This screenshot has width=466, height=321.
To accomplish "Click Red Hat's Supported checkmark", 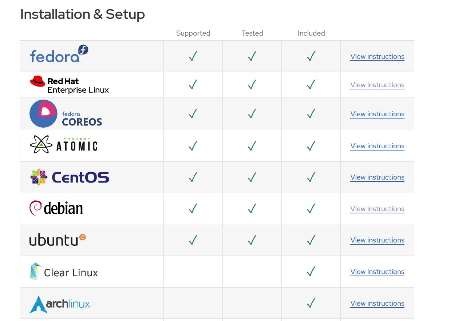I will pyautogui.click(x=193, y=84).
